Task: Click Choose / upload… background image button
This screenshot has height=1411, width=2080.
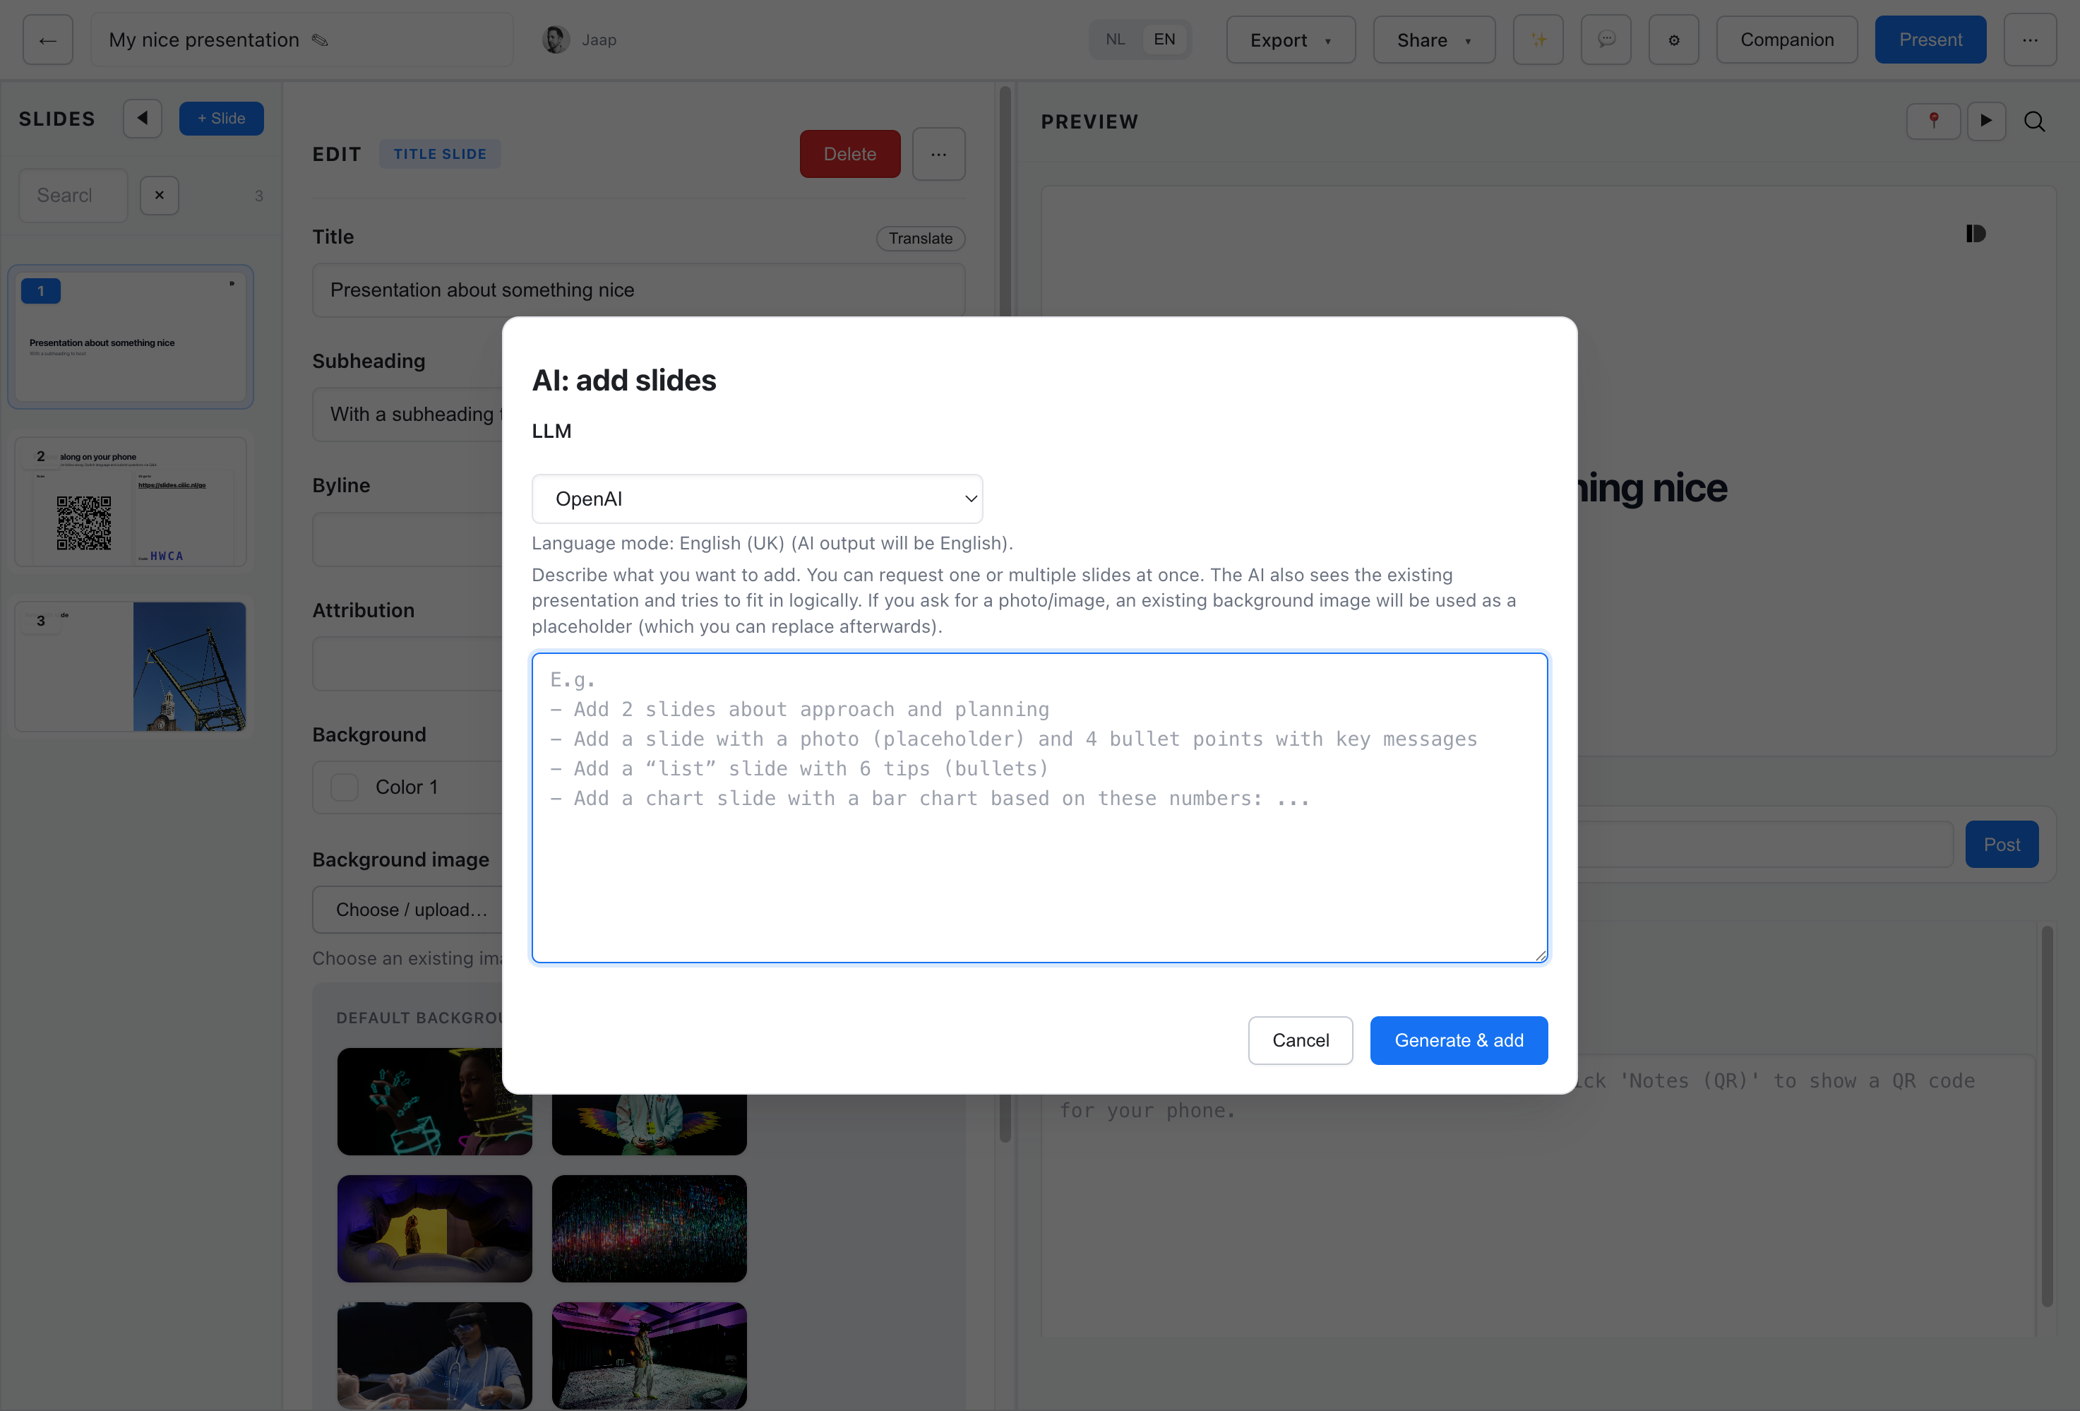Action: (412, 910)
